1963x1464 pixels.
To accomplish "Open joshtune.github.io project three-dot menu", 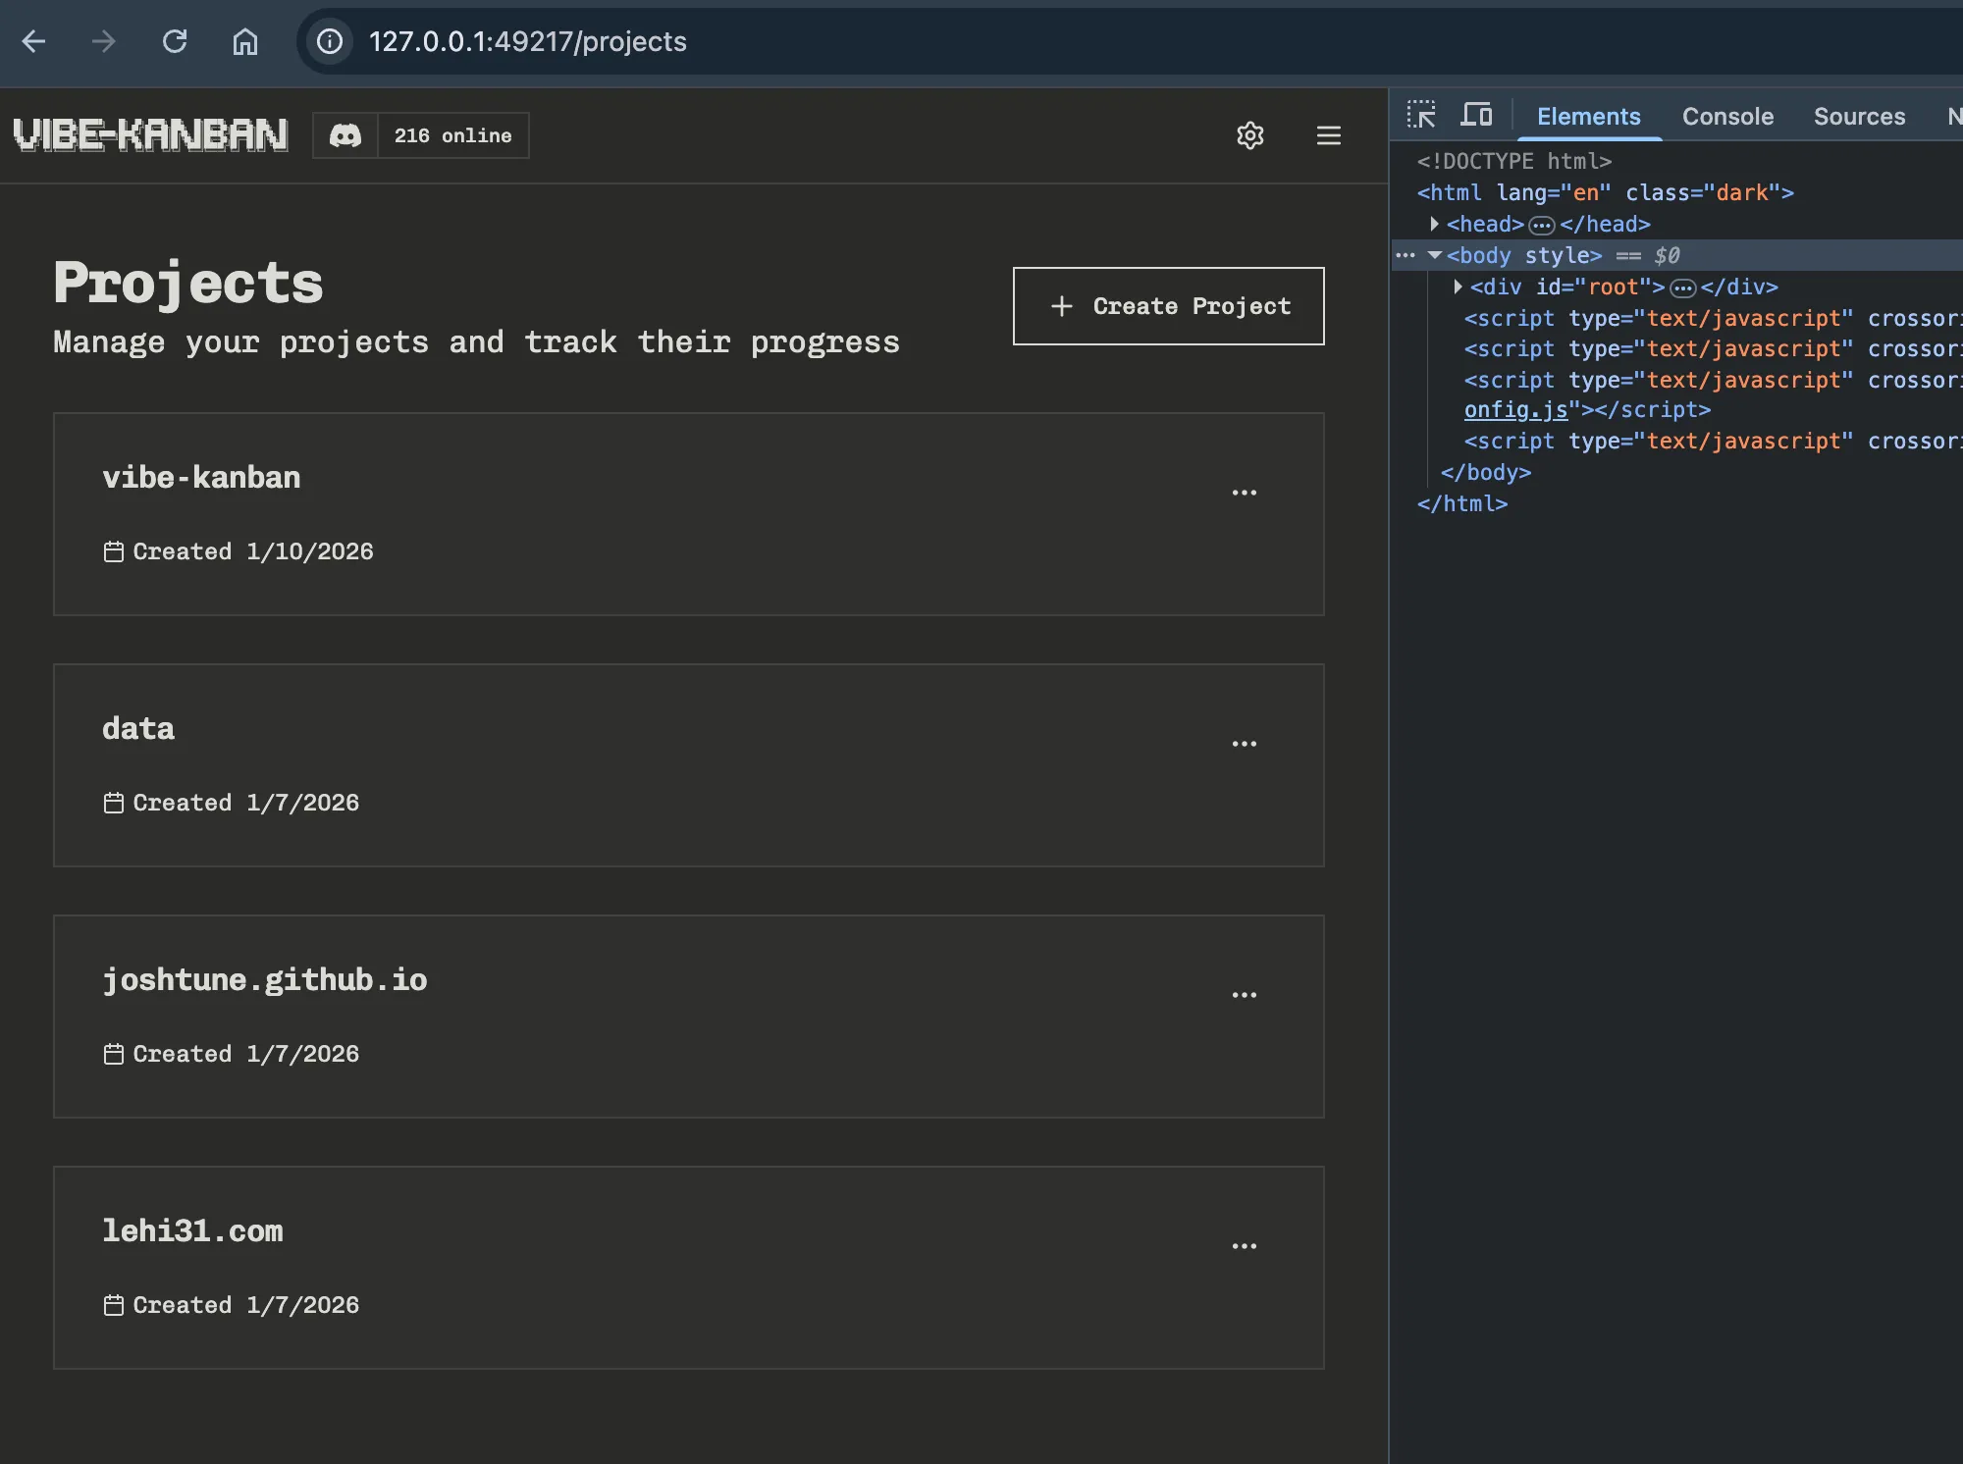I will pos(1244,995).
